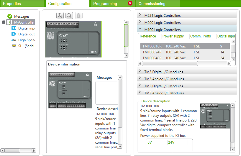
Task: Expand TM2 Digital I/O Modules
Action: (140, 85)
